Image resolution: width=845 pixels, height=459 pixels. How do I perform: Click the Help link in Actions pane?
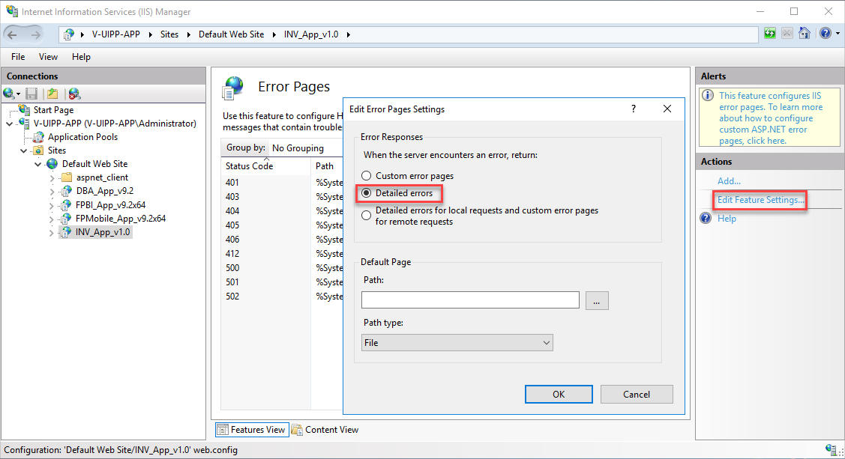click(727, 219)
